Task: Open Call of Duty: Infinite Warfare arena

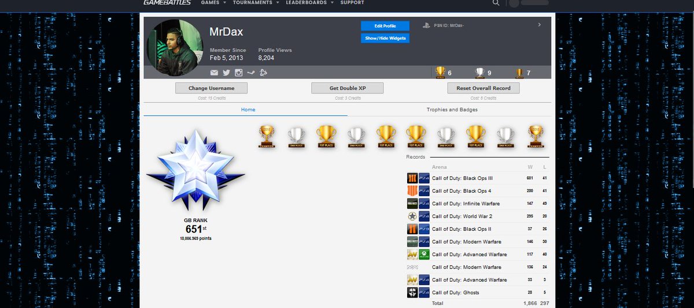Action: 466,204
